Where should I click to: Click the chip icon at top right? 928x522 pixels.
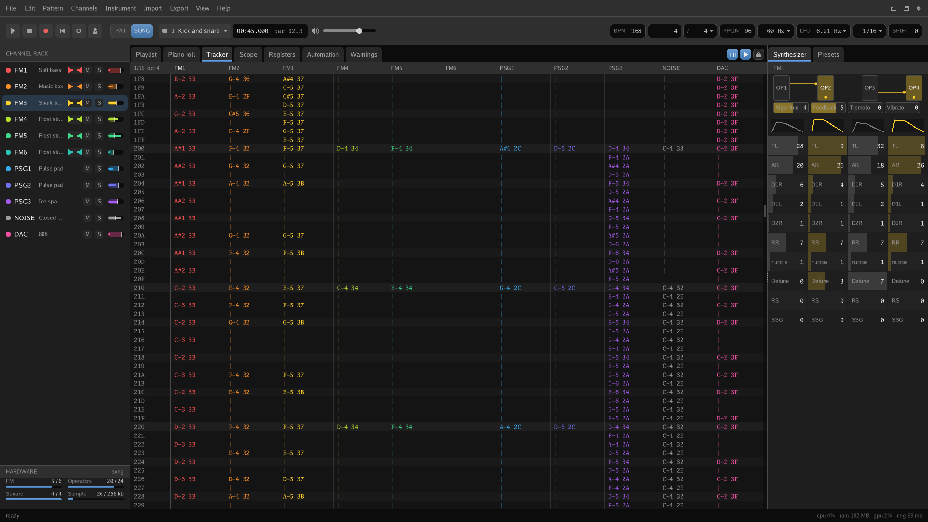click(919, 8)
